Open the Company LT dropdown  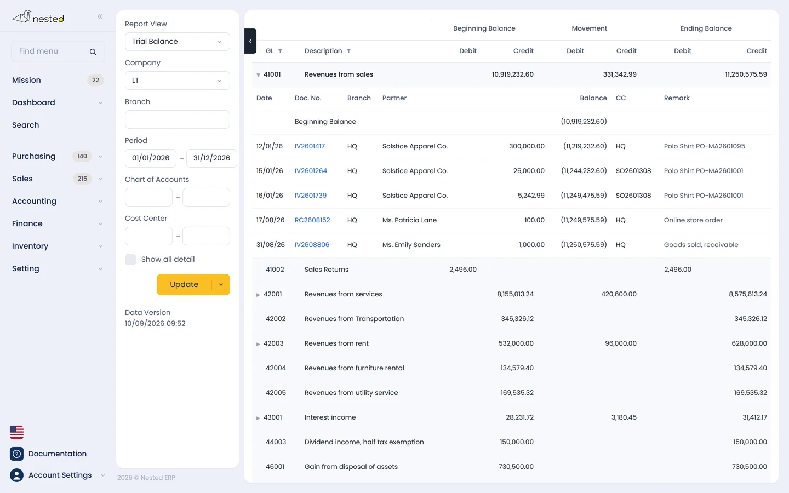tap(178, 81)
